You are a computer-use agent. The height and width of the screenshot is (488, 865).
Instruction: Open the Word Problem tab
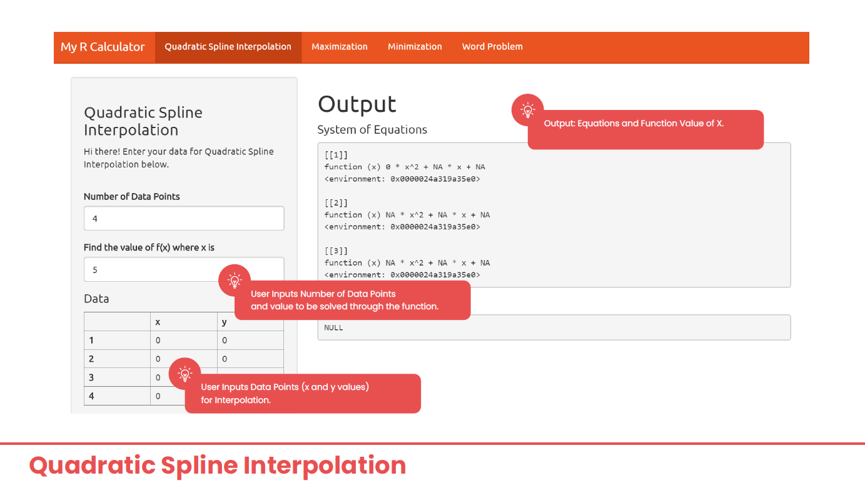(x=492, y=47)
